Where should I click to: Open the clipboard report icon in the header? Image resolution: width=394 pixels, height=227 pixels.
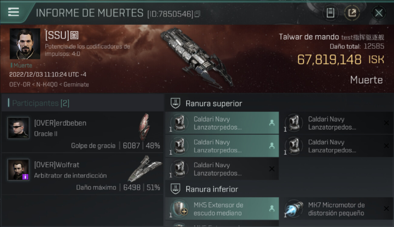pyautogui.click(x=330, y=13)
